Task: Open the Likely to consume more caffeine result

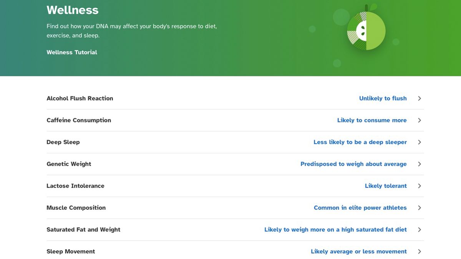Action: click(372, 120)
